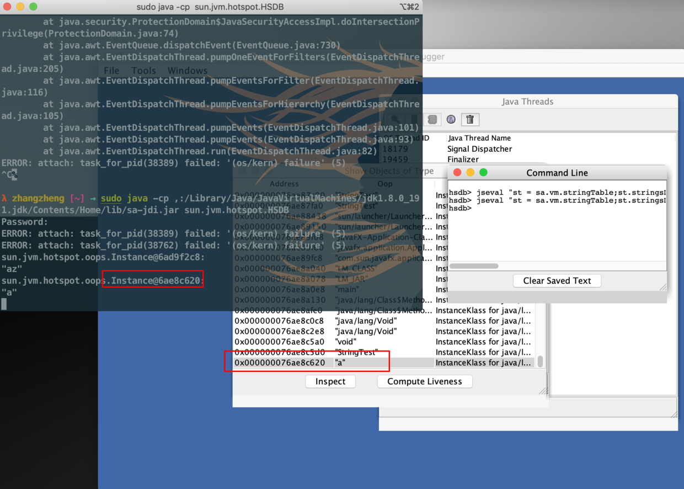
Task: Minimize the Command Line window with yellow button
Action: pos(471,173)
